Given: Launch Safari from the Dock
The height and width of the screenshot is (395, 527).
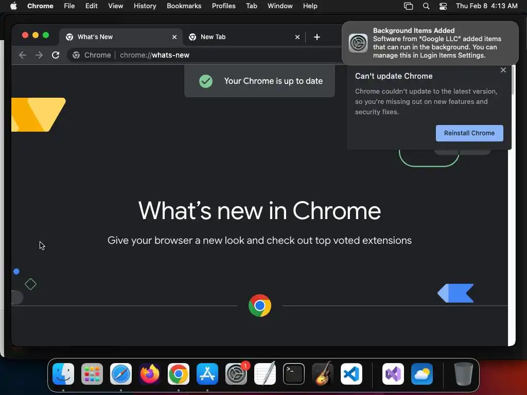Looking at the screenshot, I should tap(121, 374).
